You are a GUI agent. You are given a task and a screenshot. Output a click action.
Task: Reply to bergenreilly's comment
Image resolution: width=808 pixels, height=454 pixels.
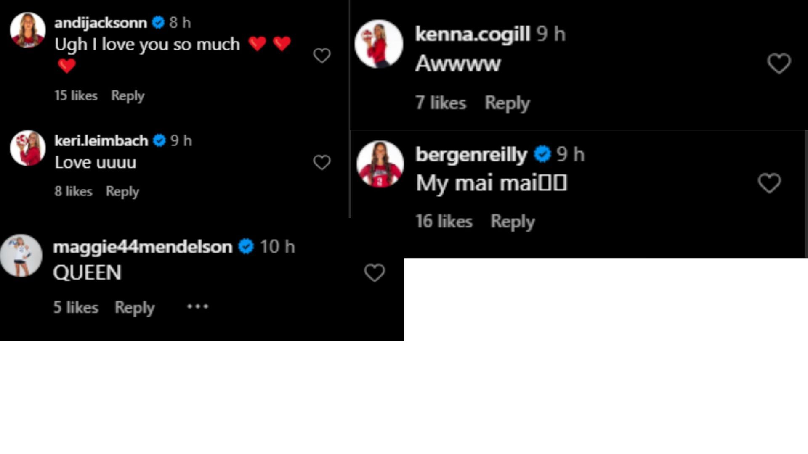(513, 222)
